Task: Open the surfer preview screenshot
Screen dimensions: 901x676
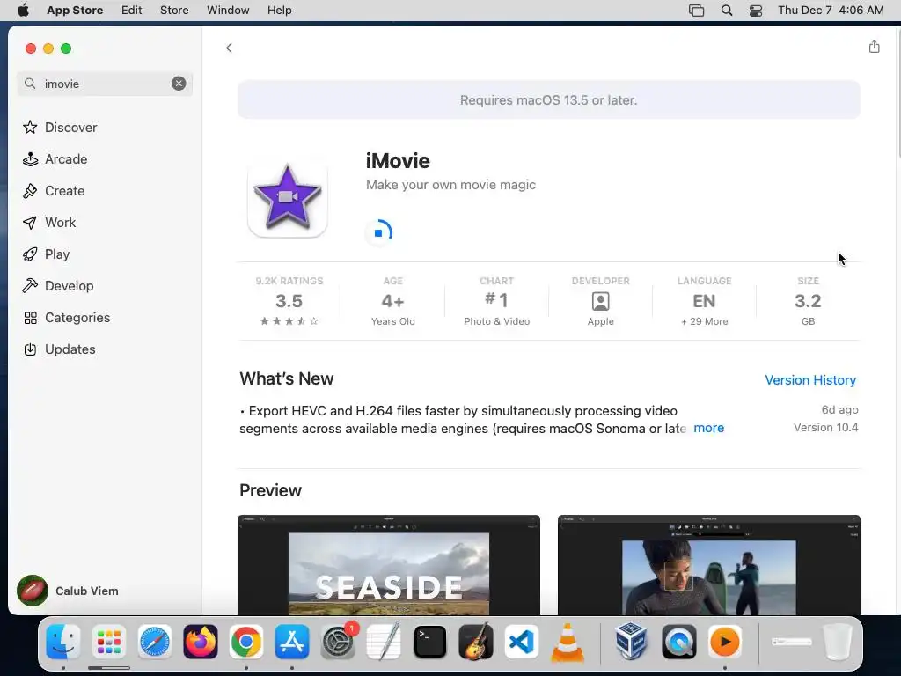Action: (708, 565)
